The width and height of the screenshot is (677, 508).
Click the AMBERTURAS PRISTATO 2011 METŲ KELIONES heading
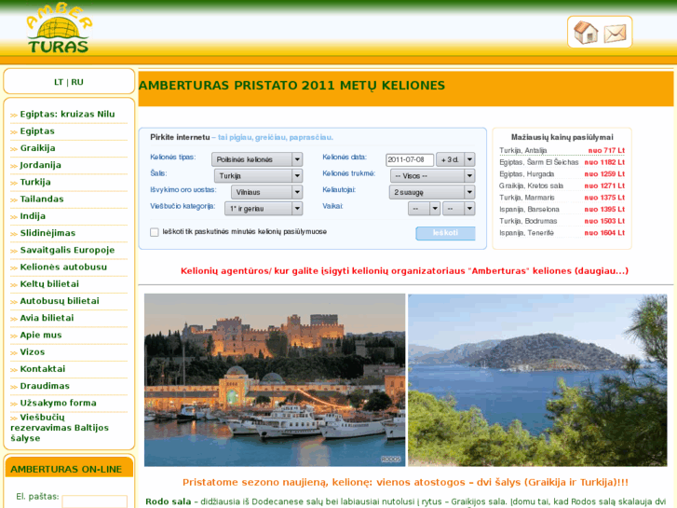[291, 86]
